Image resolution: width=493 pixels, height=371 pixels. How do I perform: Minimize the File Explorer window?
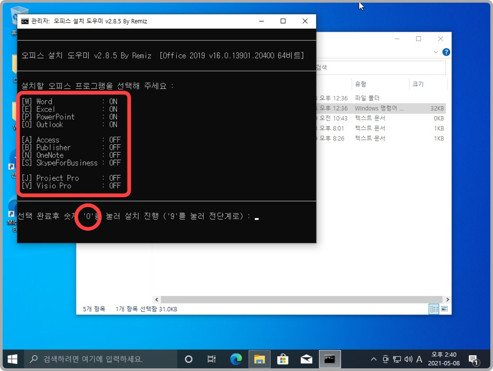click(x=397, y=39)
